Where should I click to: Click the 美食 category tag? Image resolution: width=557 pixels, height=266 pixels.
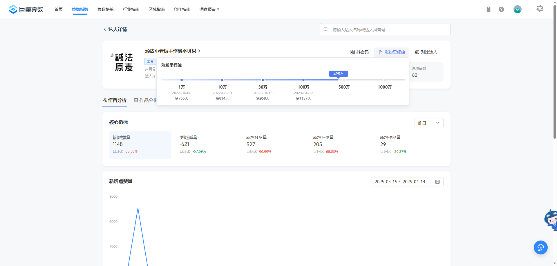coord(150,61)
